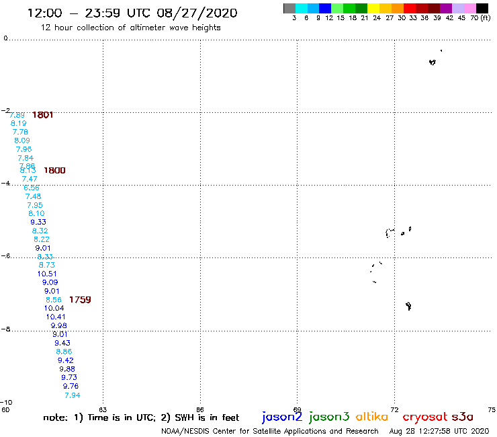The height and width of the screenshot is (437, 497).
Task: Click the 9.76 wave height reading
Action: coord(71,386)
